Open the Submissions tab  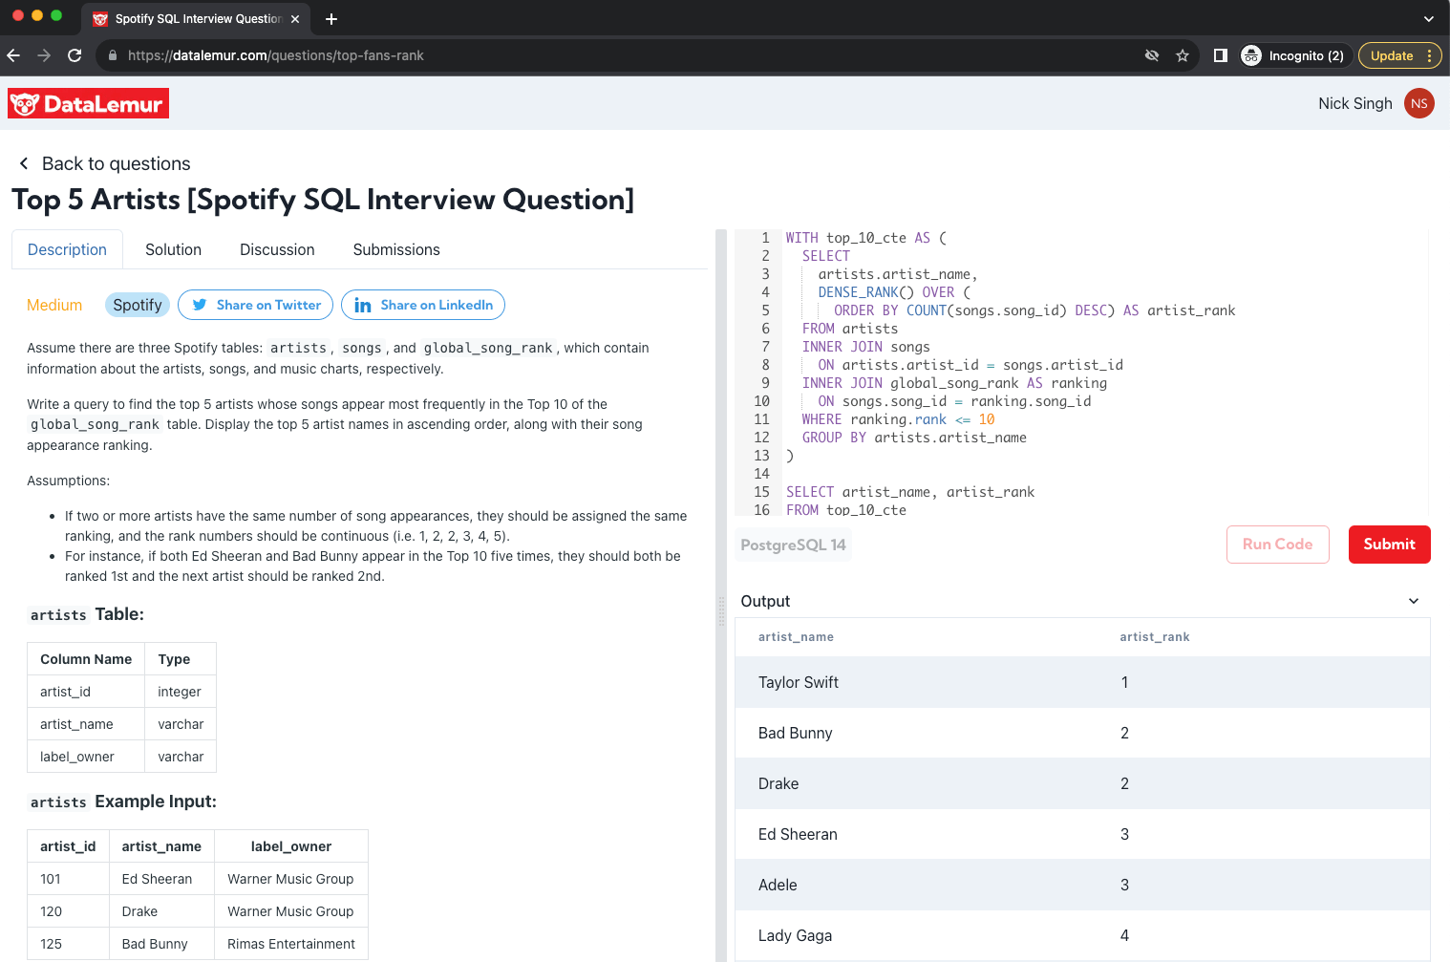point(395,249)
